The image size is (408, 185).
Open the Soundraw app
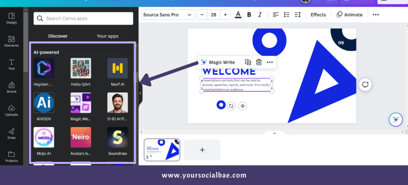click(118, 137)
